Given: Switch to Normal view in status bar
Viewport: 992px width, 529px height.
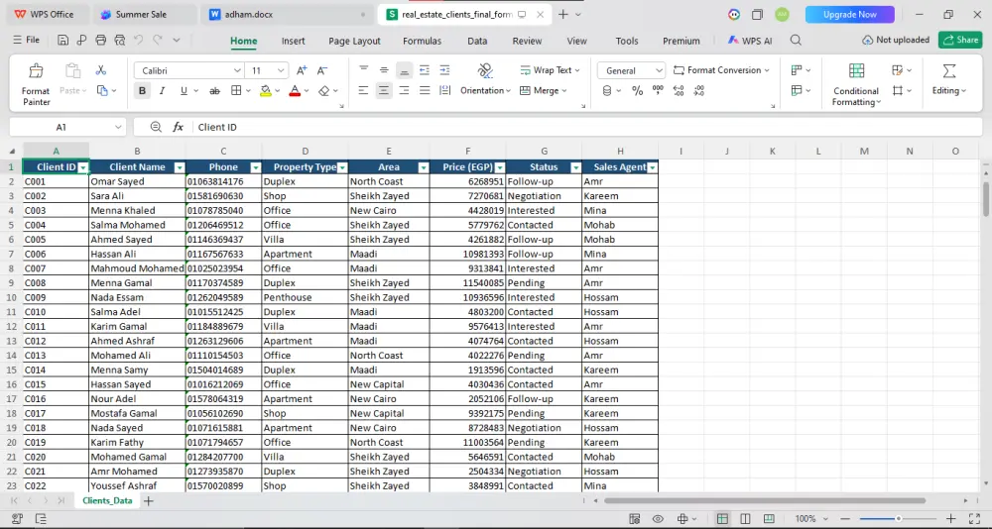Looking at the screenshot, I should click(722, 519).
